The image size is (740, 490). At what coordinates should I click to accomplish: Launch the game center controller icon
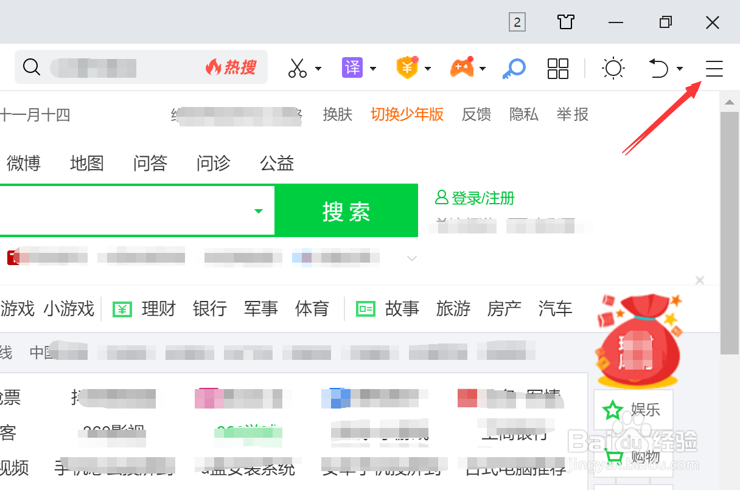point(462,68)
